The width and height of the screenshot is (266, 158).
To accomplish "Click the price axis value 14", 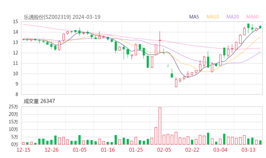I will [x=15, y=32].
